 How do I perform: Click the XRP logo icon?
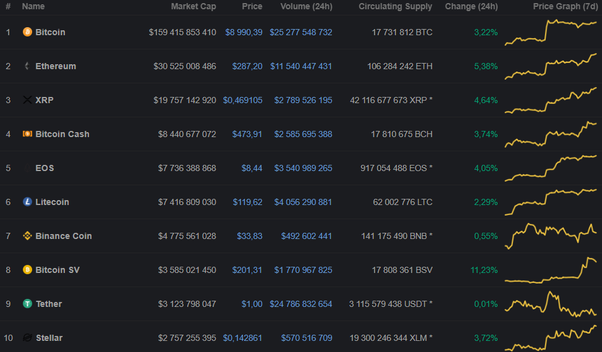(27, 100)
